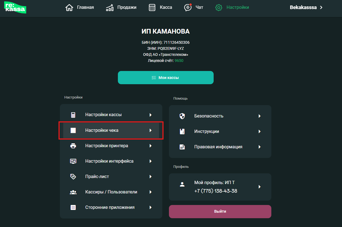Expand arrow for Инструкции

click(x=259, y=132)
